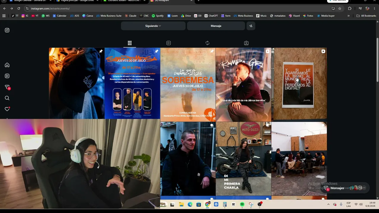Switch to Chrome in the taskbar
379x213 pixels.
pyautogui.click(x=208, y=204)
